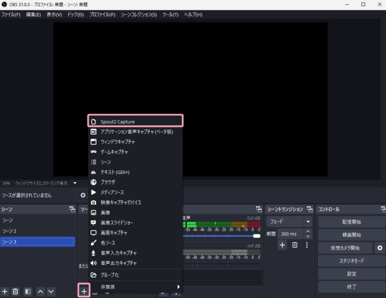Select シーン entry in add-source menu
386x298 pixels.
tap(135, 162)
